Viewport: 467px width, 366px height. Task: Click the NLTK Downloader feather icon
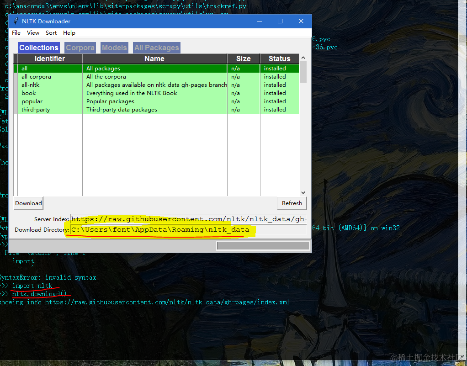16,21
